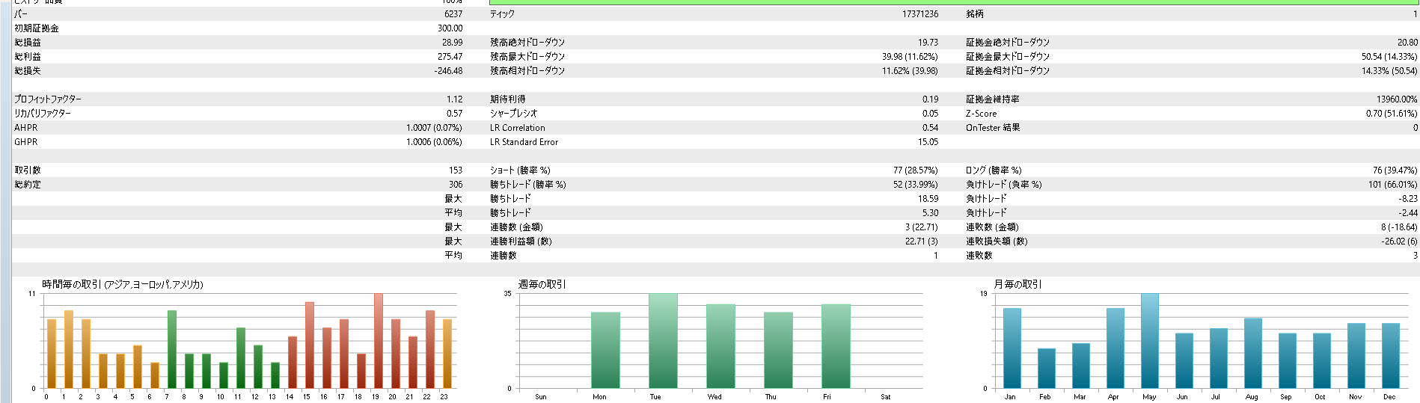Select the 連勝数 (金額) value 3 (22.71)
This screenshot has height=403, width=1420.
click(x=921, y=227)
